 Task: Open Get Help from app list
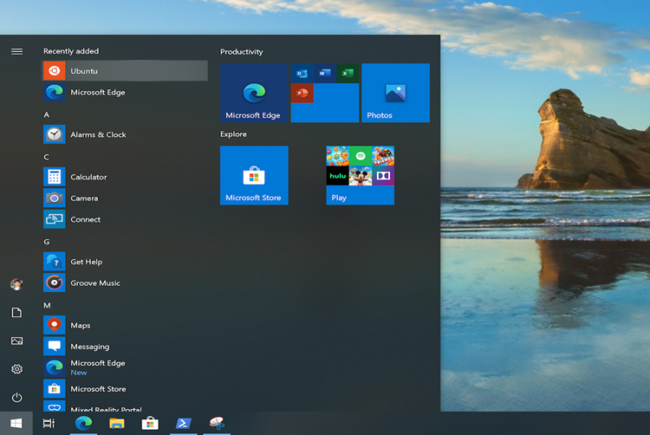[125, 261]
